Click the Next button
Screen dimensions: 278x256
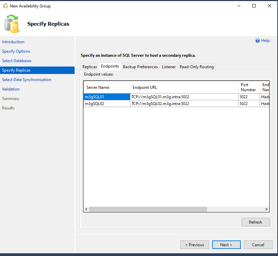226,245
